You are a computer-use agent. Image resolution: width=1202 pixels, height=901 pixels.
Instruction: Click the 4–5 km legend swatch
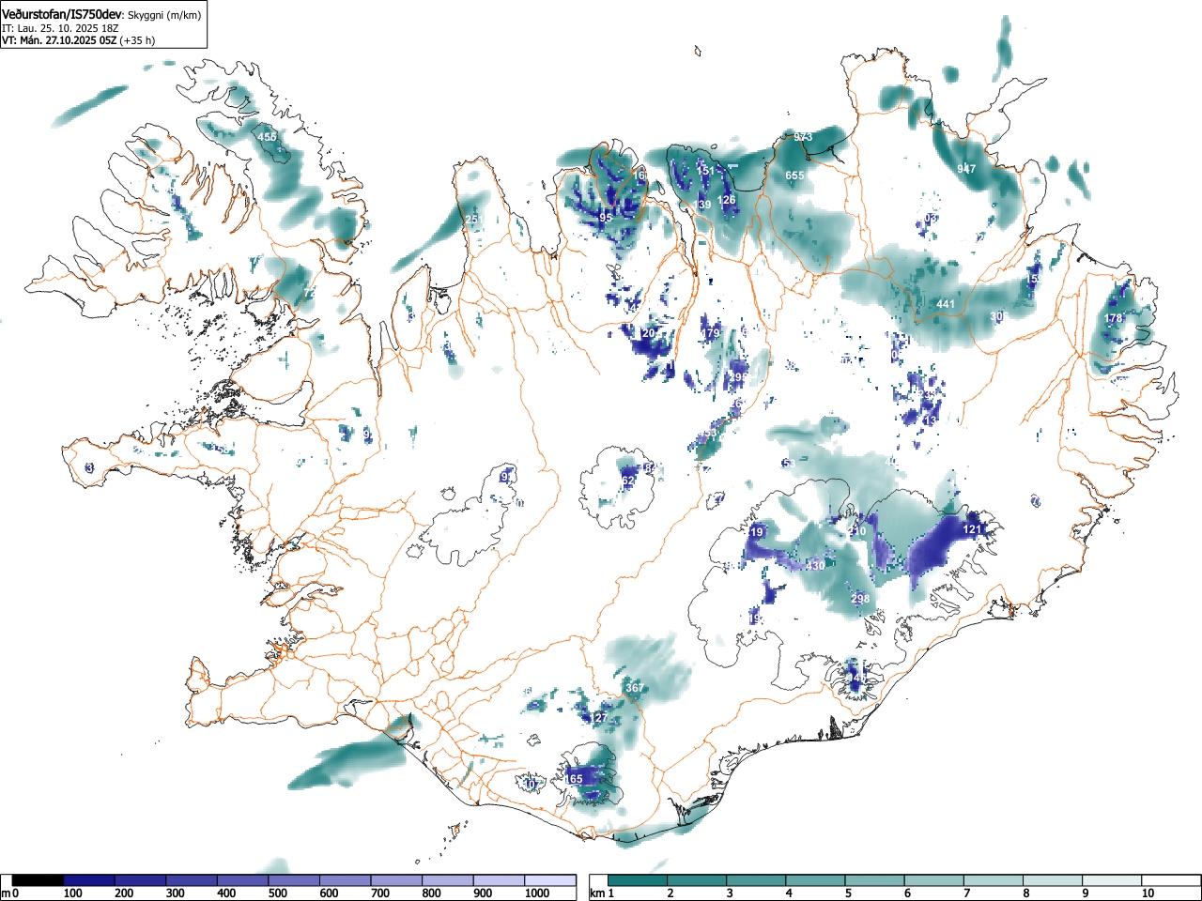pyautogui.click(x=815, y=880)
